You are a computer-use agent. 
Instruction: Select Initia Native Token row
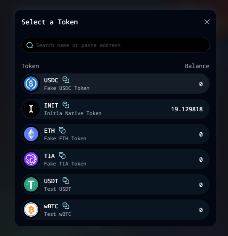coord(115,109)
